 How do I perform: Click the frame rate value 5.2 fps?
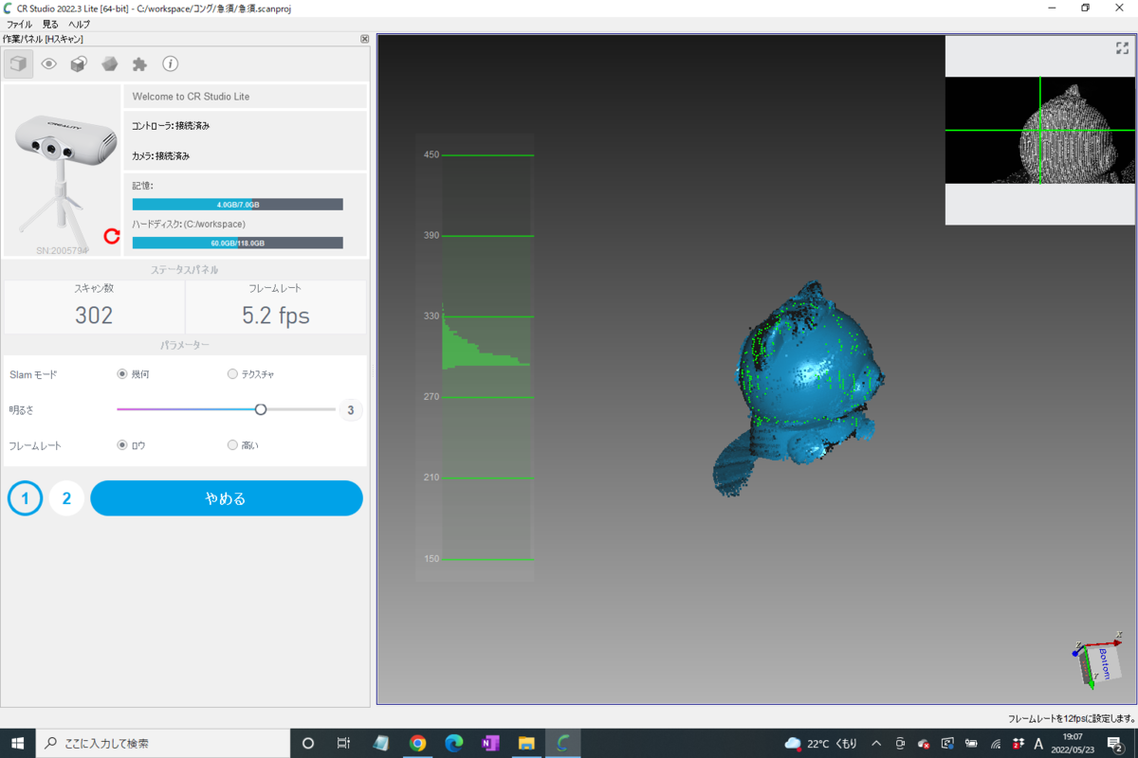point(276,316)
